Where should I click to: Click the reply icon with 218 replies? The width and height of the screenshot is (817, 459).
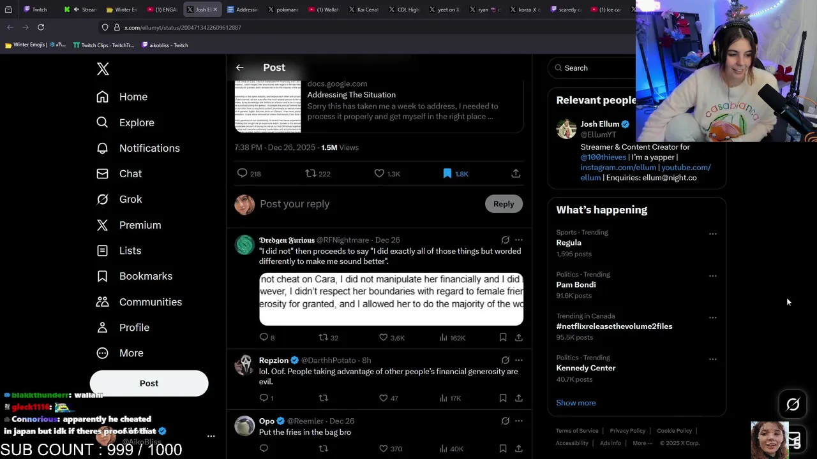[x=249, y=173]
